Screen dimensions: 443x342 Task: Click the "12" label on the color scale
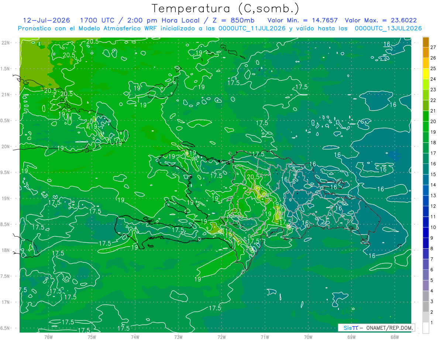point(433,206)
